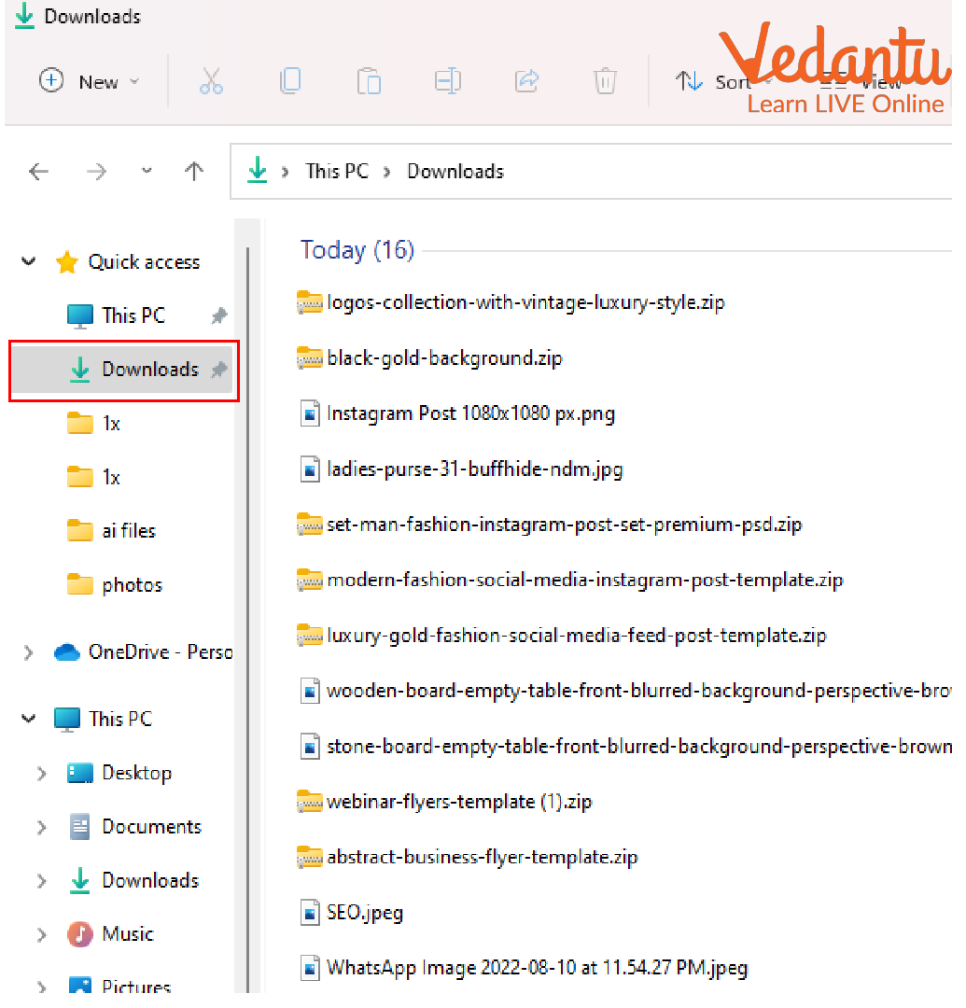
Task: Expand the Desktop folder node
Action: 41,774
